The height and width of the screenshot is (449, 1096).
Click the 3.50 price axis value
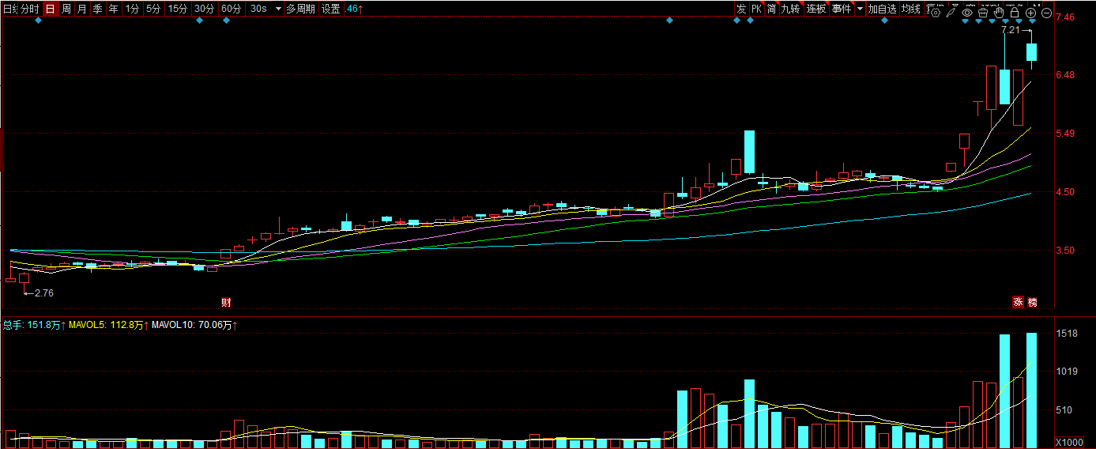[x=1066, y=251]
